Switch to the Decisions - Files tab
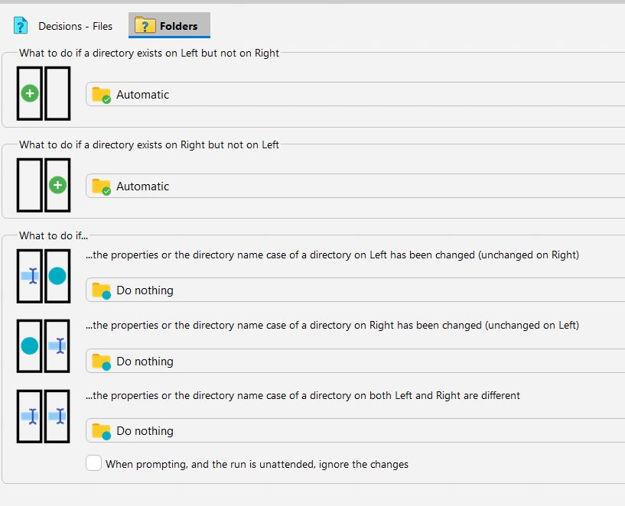The height and width of the screenshot is (506, 625). [x=75, y=26]
